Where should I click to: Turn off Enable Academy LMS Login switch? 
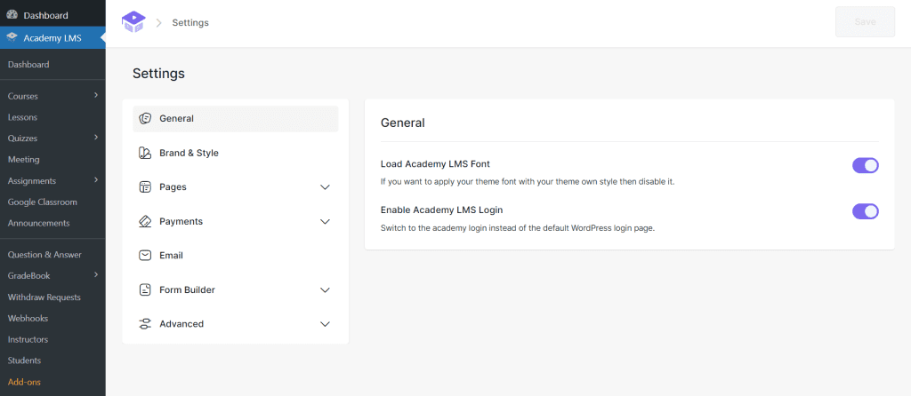(x=865, y=211)
